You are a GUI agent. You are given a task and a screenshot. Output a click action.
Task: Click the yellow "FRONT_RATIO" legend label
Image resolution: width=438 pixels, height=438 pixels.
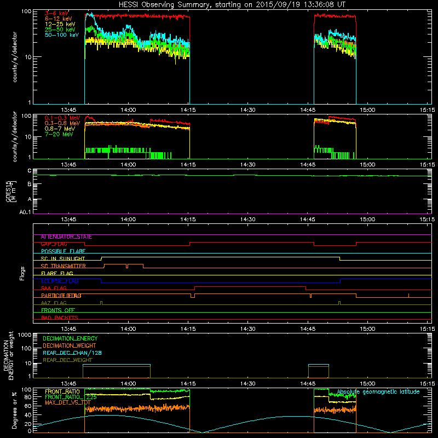pyautogui.click(x=62, y=391)
